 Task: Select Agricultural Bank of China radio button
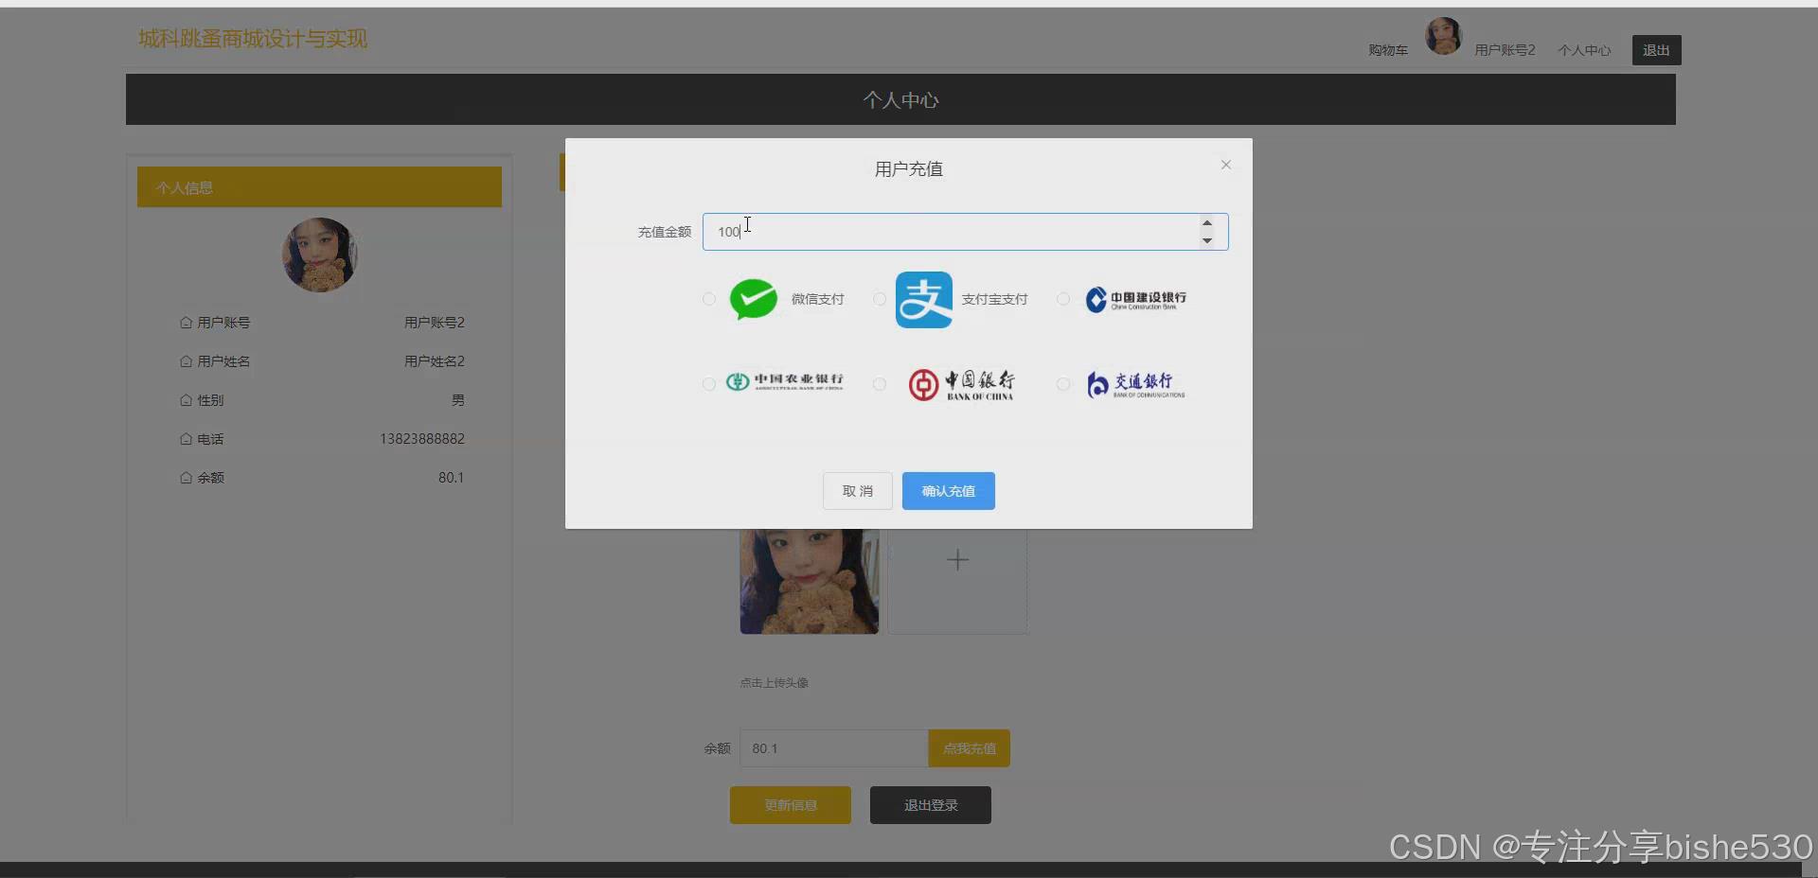click(709, 383)
